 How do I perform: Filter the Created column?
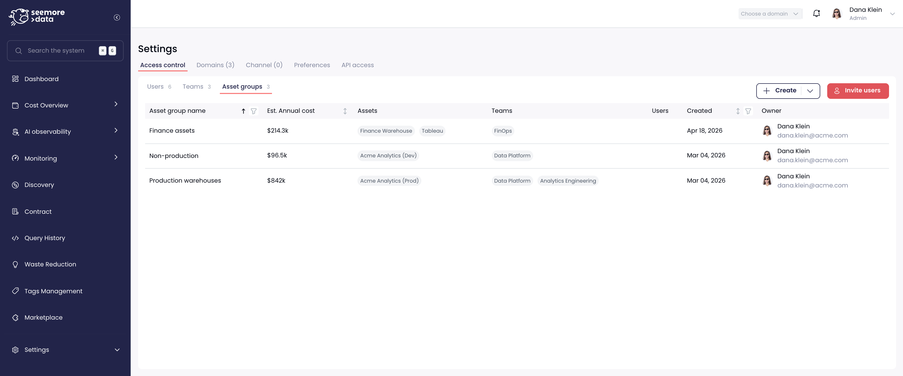[748, 111]
